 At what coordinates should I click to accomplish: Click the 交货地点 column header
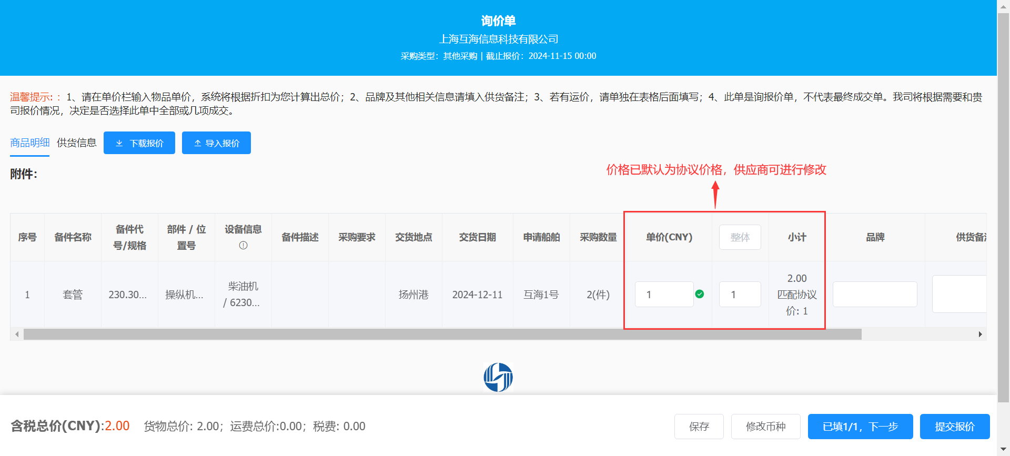click(x=413, y=237)
